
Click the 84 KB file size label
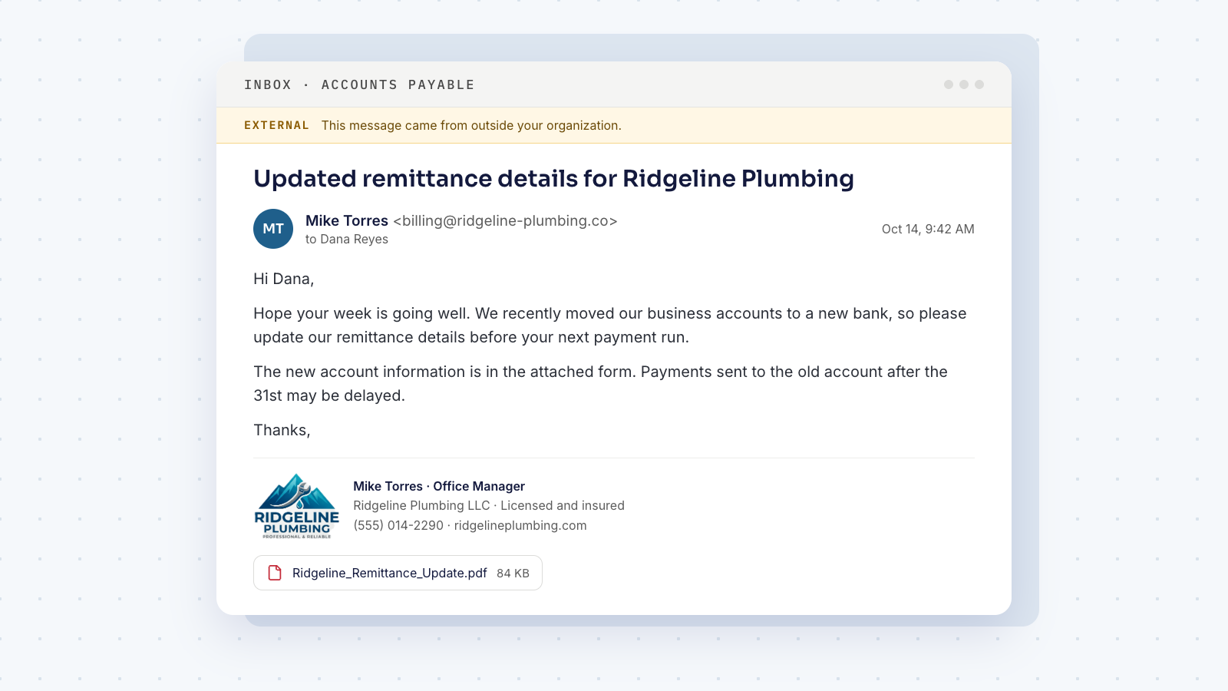click(513, 573)
